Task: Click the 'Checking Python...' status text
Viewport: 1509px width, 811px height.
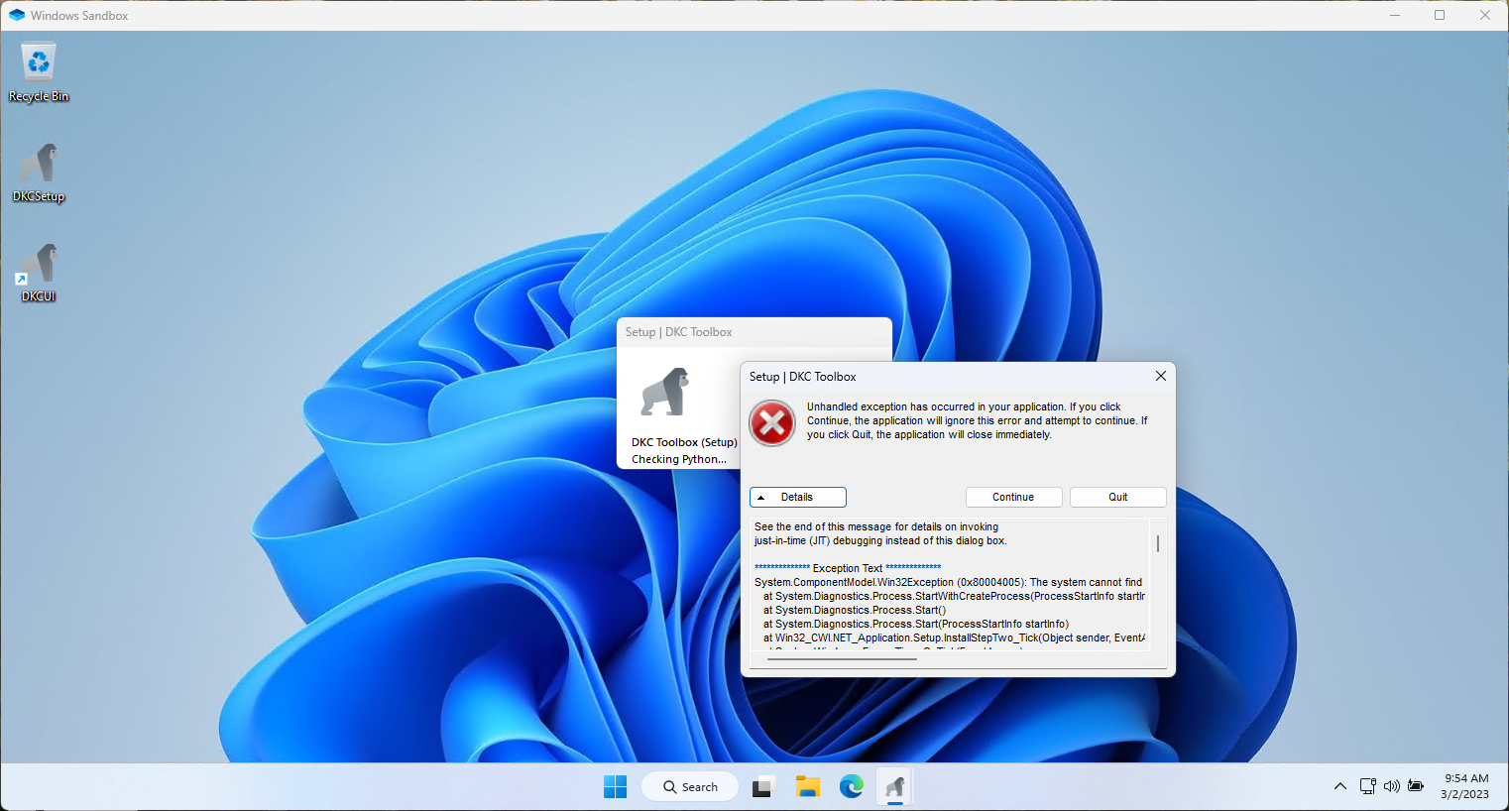Action: 679,459
